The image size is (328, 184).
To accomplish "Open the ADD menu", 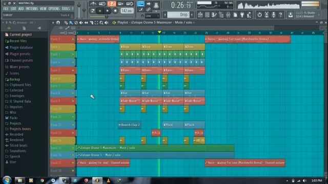I will click(x=21, y=9).
